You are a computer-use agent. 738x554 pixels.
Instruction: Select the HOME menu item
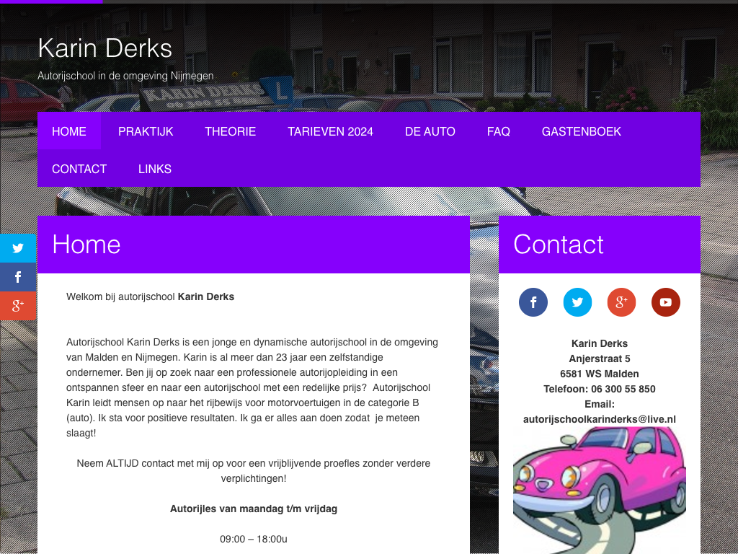[x=69, y=131]
